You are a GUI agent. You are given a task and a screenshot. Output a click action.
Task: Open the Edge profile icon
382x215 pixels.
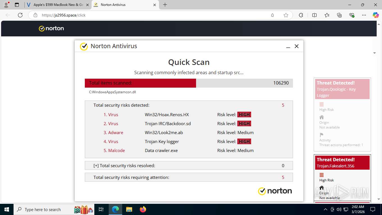point(6,5)
